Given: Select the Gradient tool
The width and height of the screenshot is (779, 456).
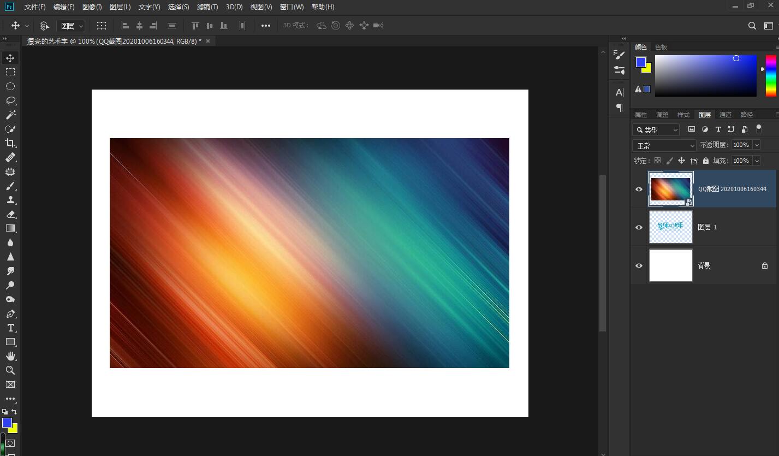Looking at the screenshot, I should click(x=10, y=228).
